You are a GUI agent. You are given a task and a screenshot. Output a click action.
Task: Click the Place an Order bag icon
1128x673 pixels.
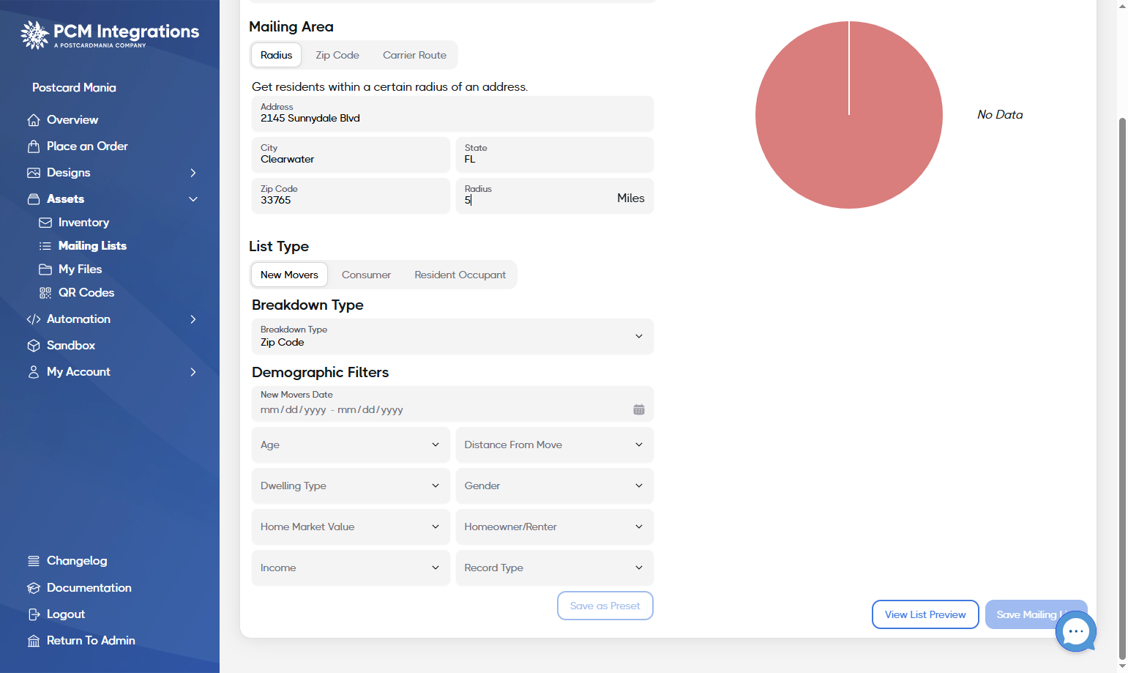[34, 146]
